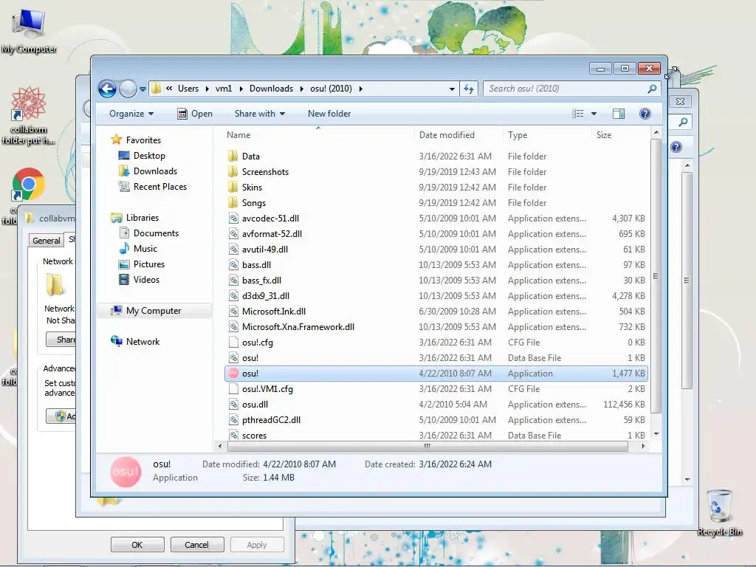Select the bass.dll file icon

[233, 265]
